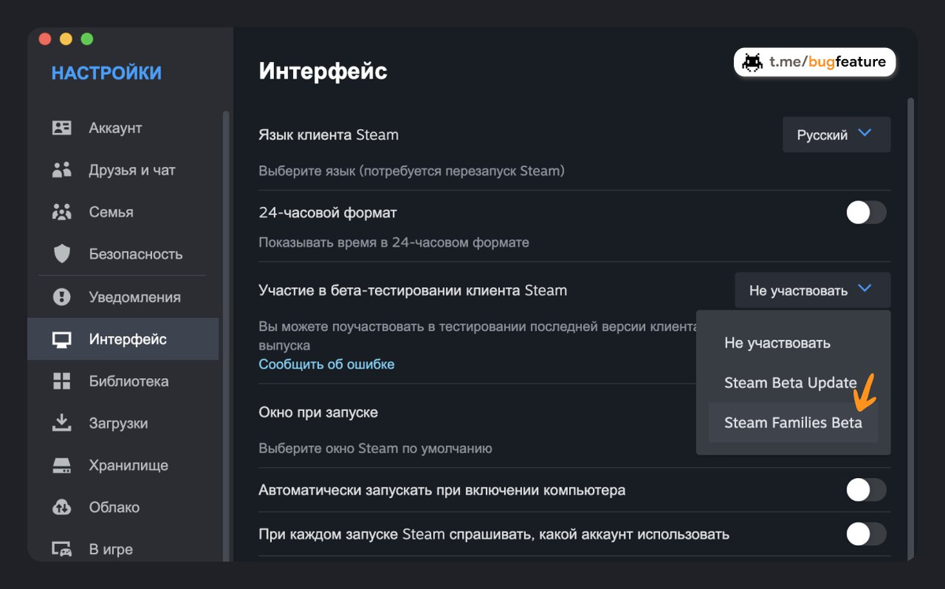Click the language dropdown chevron arrow
Screen dimensions: 945x589
click(865, 134)
